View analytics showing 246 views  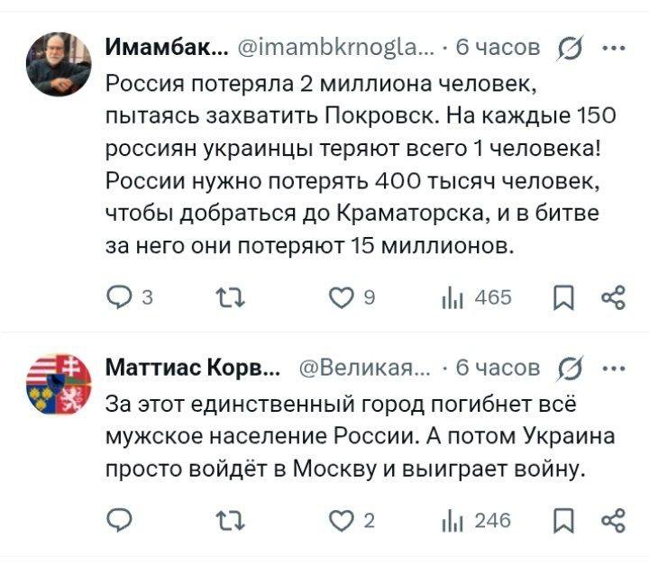[451, 519]
